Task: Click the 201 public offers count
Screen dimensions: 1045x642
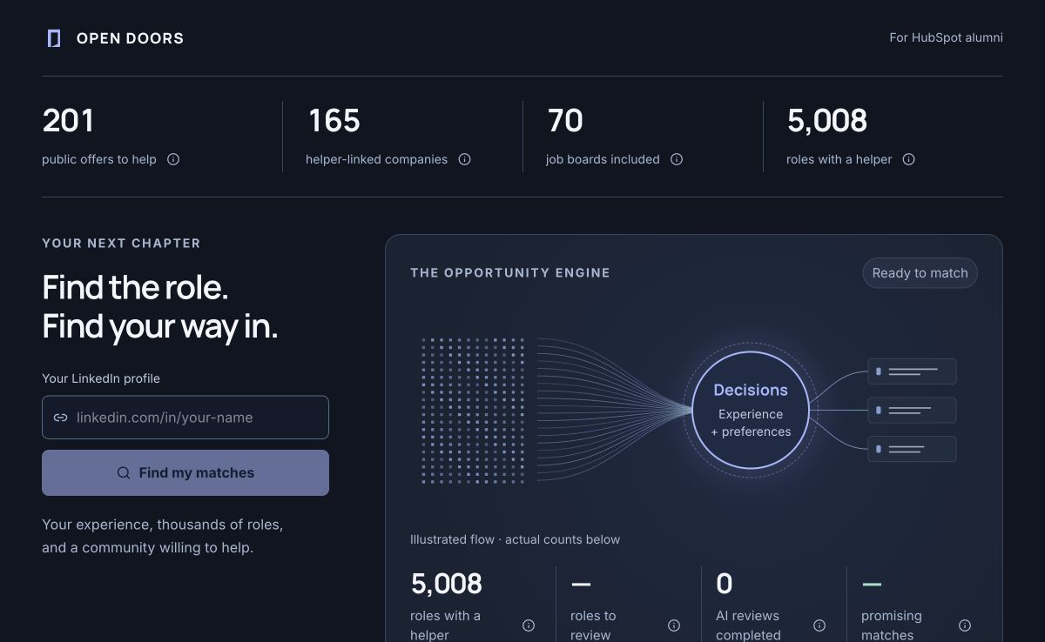Action: [x=68, y=120]
